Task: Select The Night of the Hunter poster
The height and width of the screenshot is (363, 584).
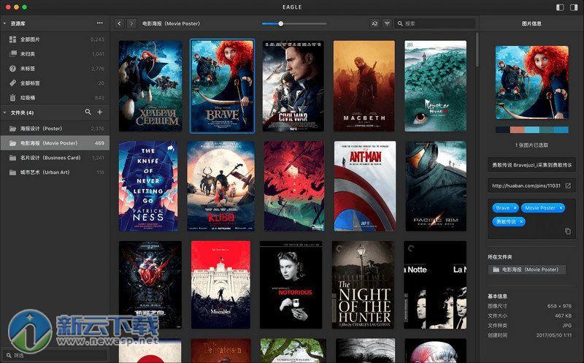Action: pyautogui.click(x=363, y=285)
